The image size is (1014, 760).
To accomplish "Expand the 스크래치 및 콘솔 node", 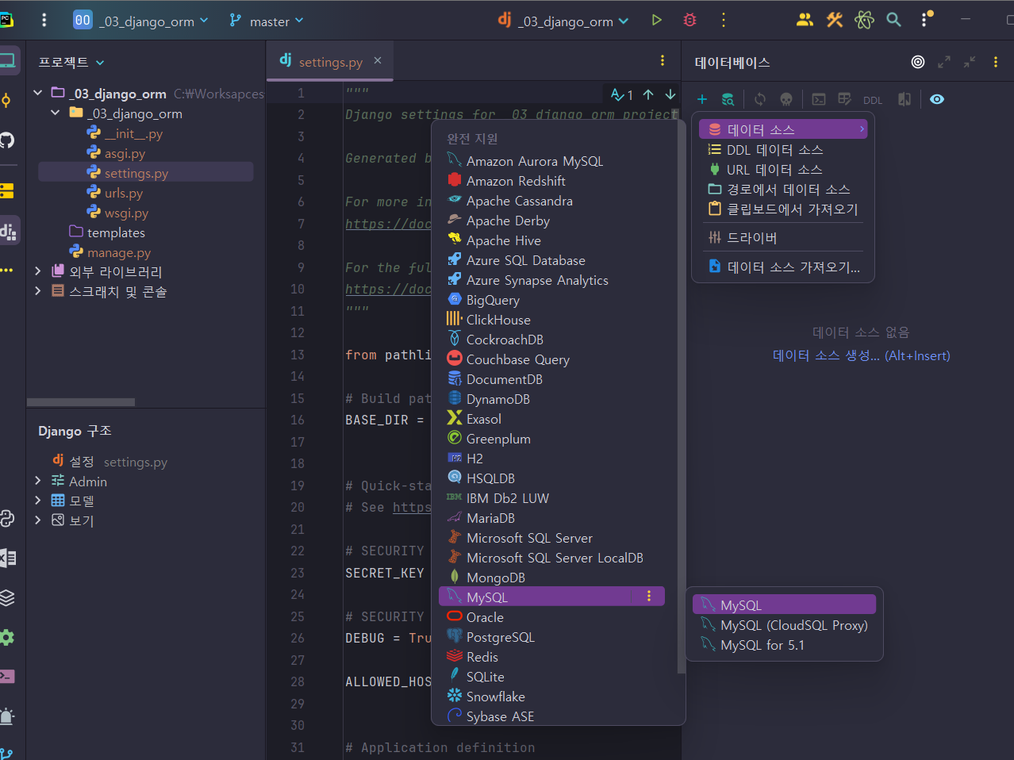I will pyautogui.click(x=37, y=291).
